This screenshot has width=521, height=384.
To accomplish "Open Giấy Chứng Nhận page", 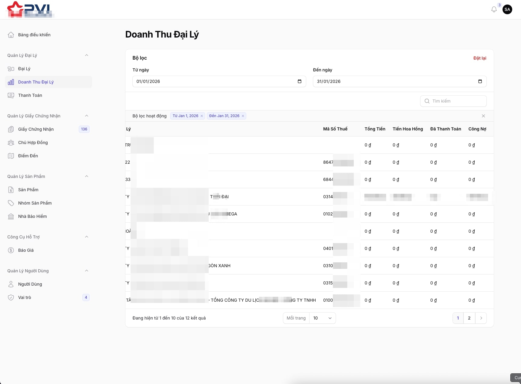I will click(36, 129).
